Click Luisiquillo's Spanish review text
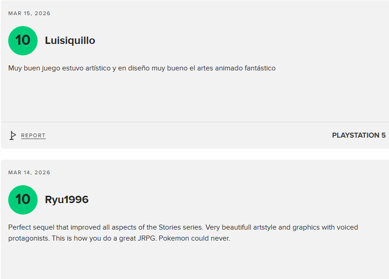Screen dimensions: 389x279 pos(142,68)
